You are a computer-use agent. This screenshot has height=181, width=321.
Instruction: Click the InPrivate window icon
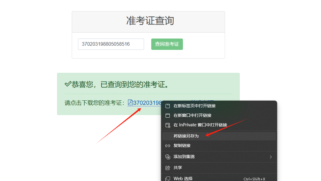(x=168, y=125)
